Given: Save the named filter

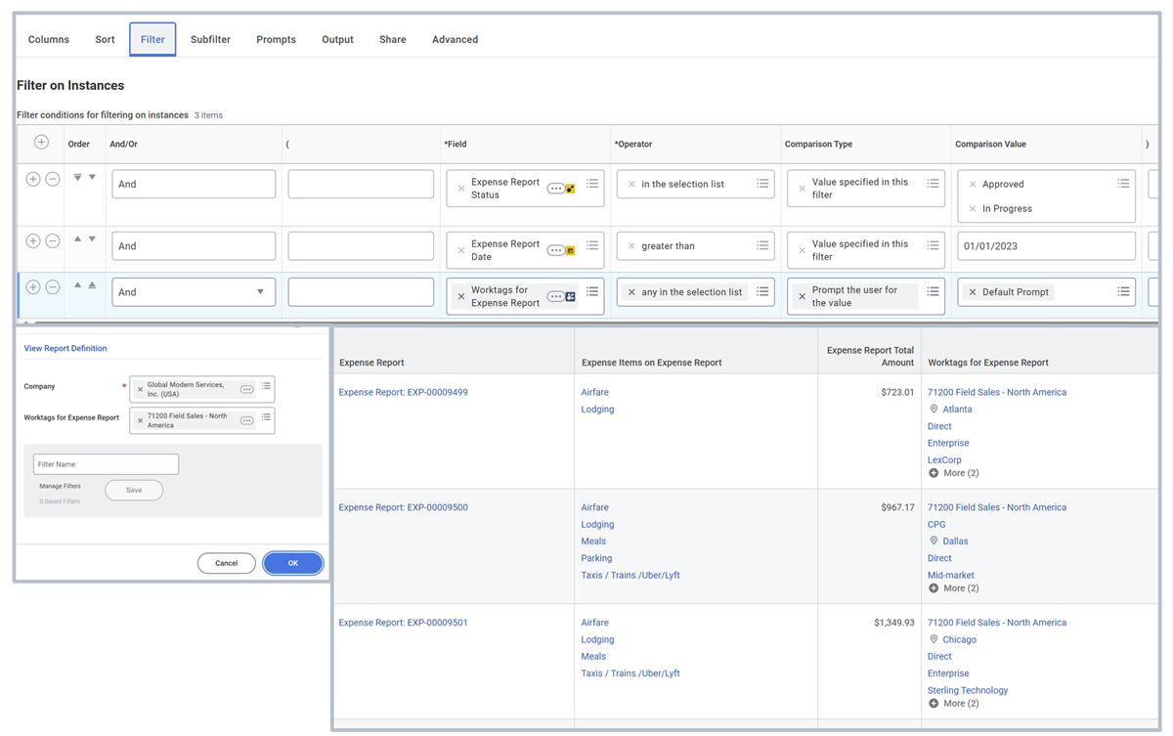Looking at the screenshot, I should pos(134,491).
